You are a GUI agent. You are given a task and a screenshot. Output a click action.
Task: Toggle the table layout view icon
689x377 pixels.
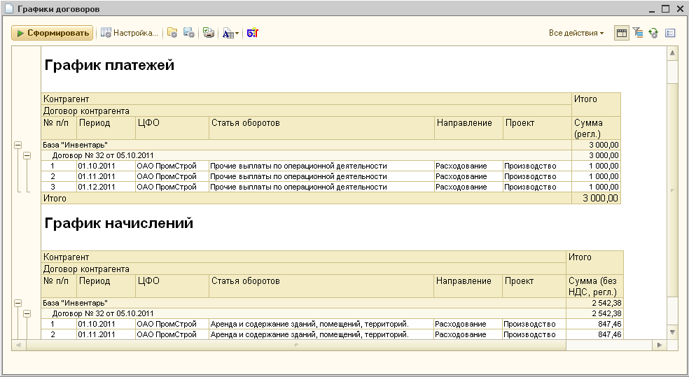tap(621, 33)
